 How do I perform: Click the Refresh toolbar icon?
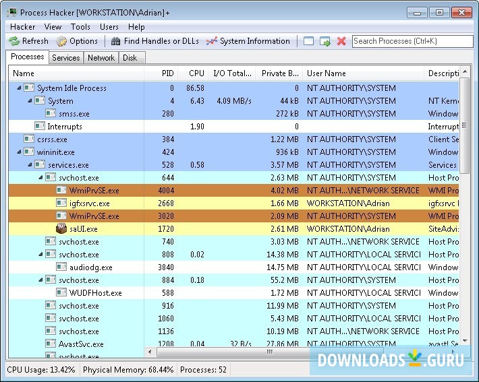click(x=14, y=41)
